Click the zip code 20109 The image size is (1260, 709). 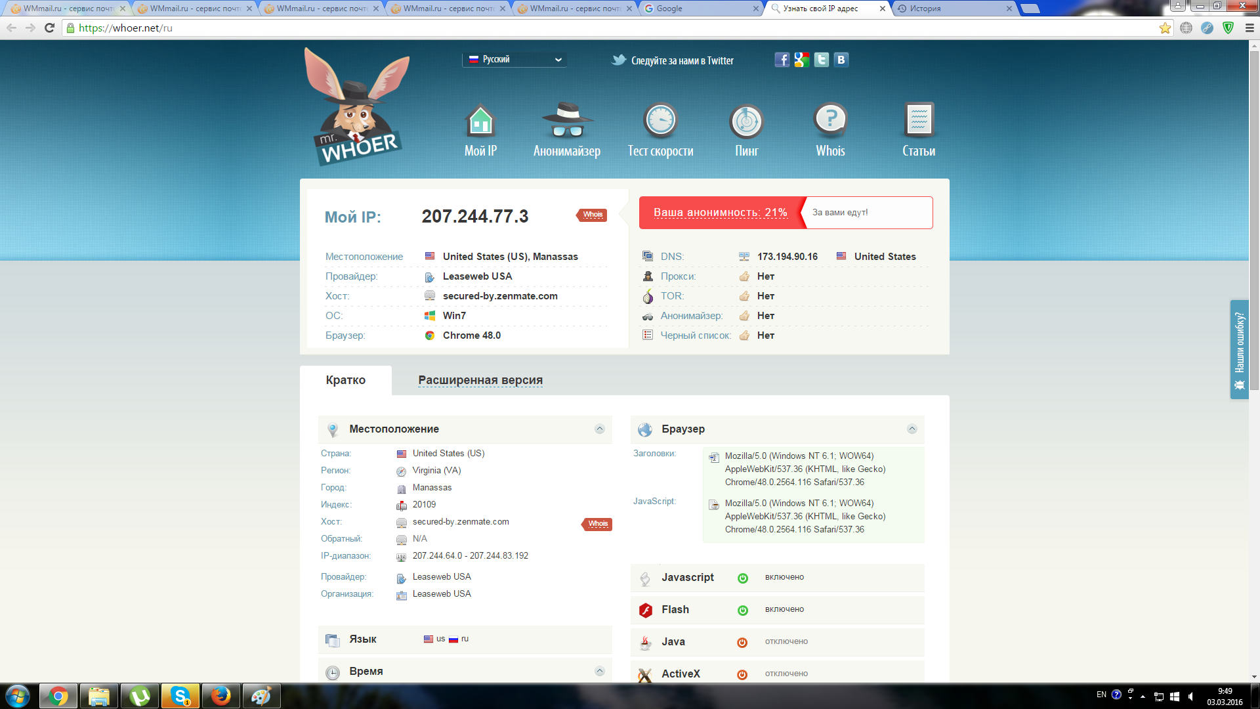(424, 504)
